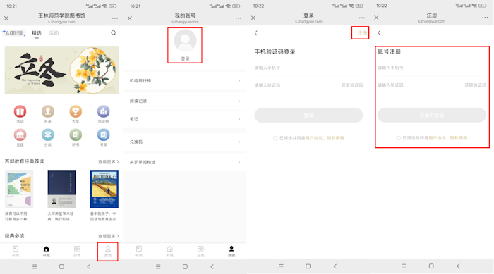This screenshot has height=274, width=494.
Task: Open 用户协议 link on 登录 page
Action: coord(314,138)
